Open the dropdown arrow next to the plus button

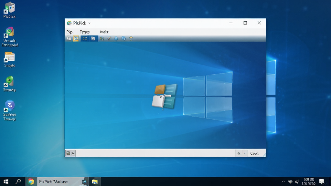(x=245, y=153)
